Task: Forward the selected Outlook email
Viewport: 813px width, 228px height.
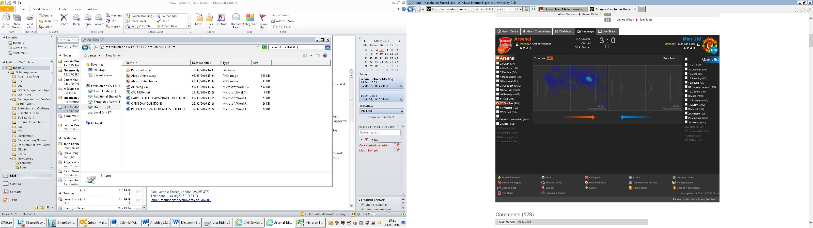Action: 99,20
